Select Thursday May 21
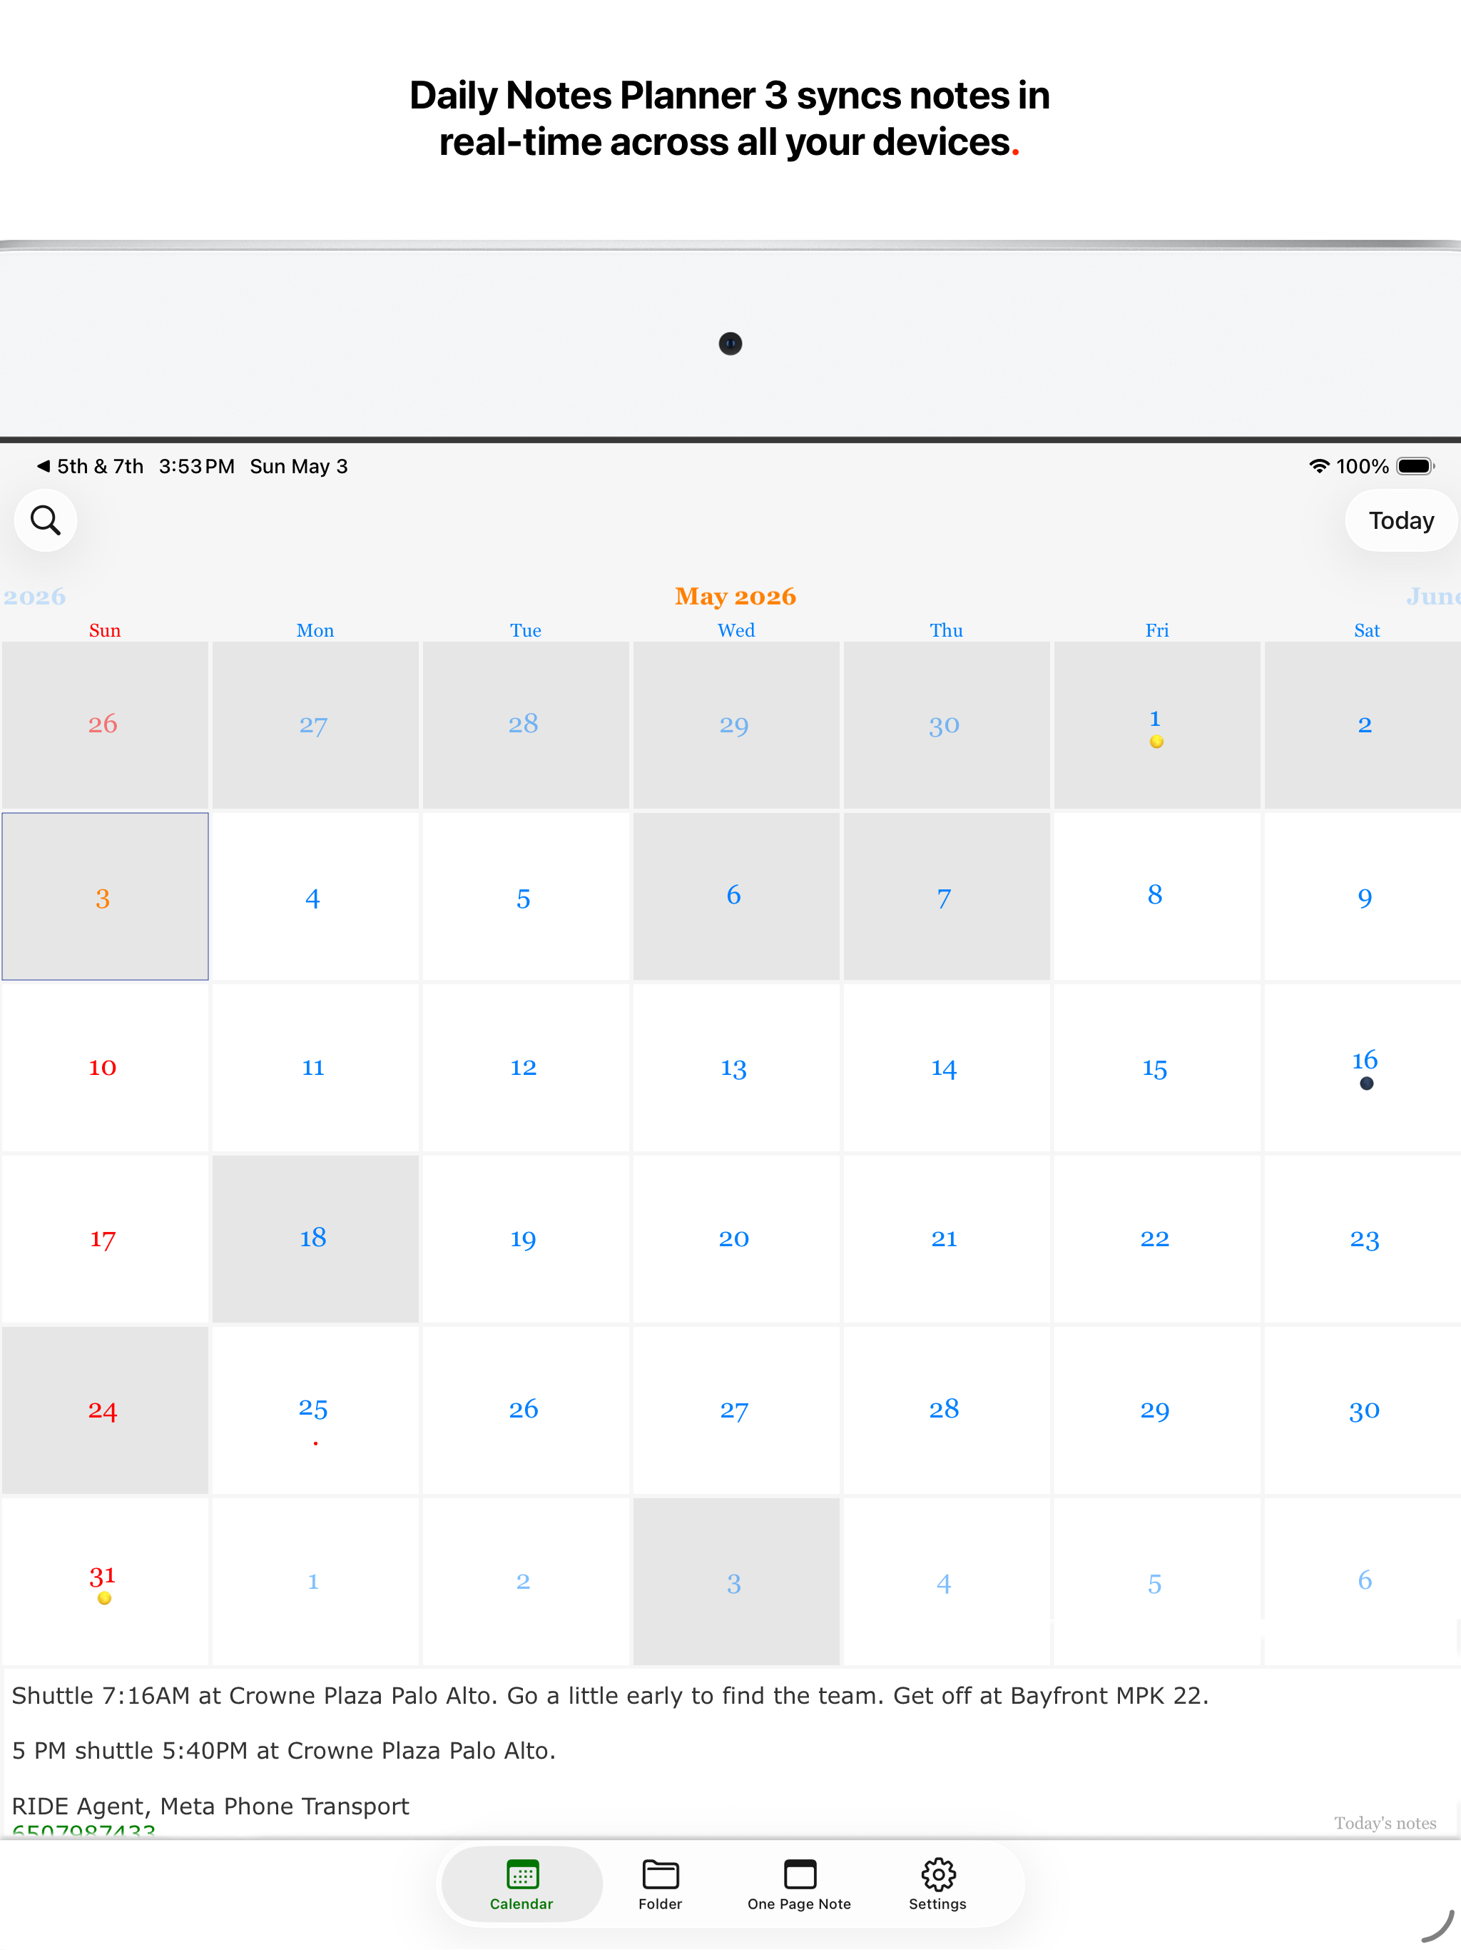Image resolution: width=1461 pixels, height=1950 pixels. (x=947, y=1238)
